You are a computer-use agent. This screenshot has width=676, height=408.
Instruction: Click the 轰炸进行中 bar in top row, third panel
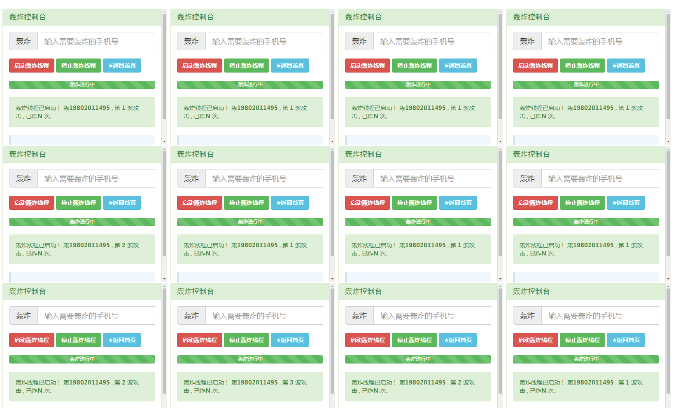(418, 84)
